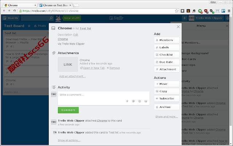Click the orange K extension icon
The image size is (233, 146).
click(188, 11)
